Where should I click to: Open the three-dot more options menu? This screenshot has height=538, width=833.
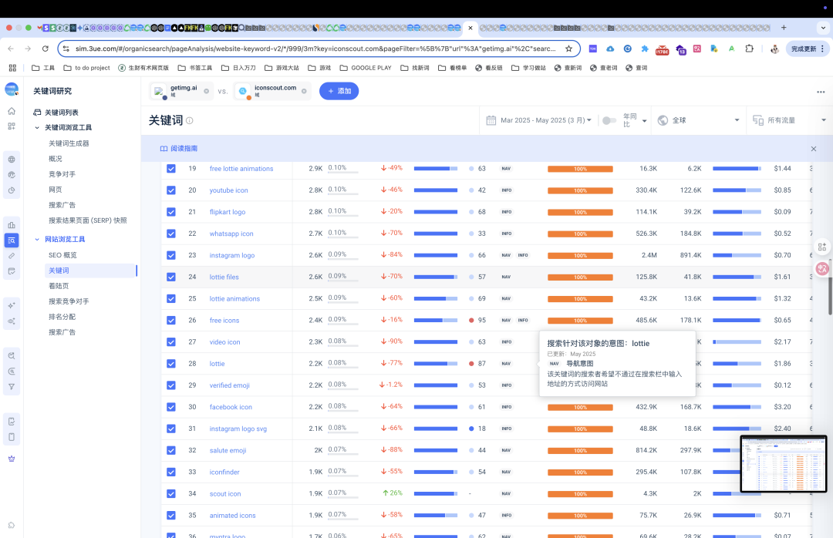pyautogui.click(x=821, y=92)
